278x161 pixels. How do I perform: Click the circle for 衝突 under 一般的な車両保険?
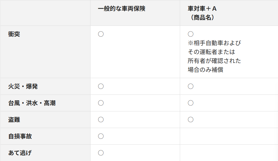pyautogui.click(x=101, y=34)
